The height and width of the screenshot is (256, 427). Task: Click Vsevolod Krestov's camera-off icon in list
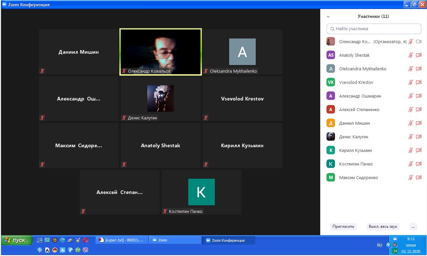pyautogui.click(x=419, y=82)
